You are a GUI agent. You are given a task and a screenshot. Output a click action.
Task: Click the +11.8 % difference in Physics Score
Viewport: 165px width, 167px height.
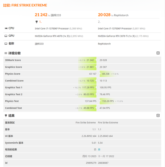[x=115, y=74]
